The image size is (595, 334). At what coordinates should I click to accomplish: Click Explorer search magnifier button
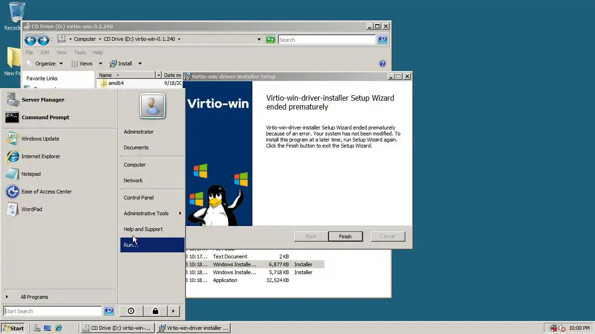point(383,39)
